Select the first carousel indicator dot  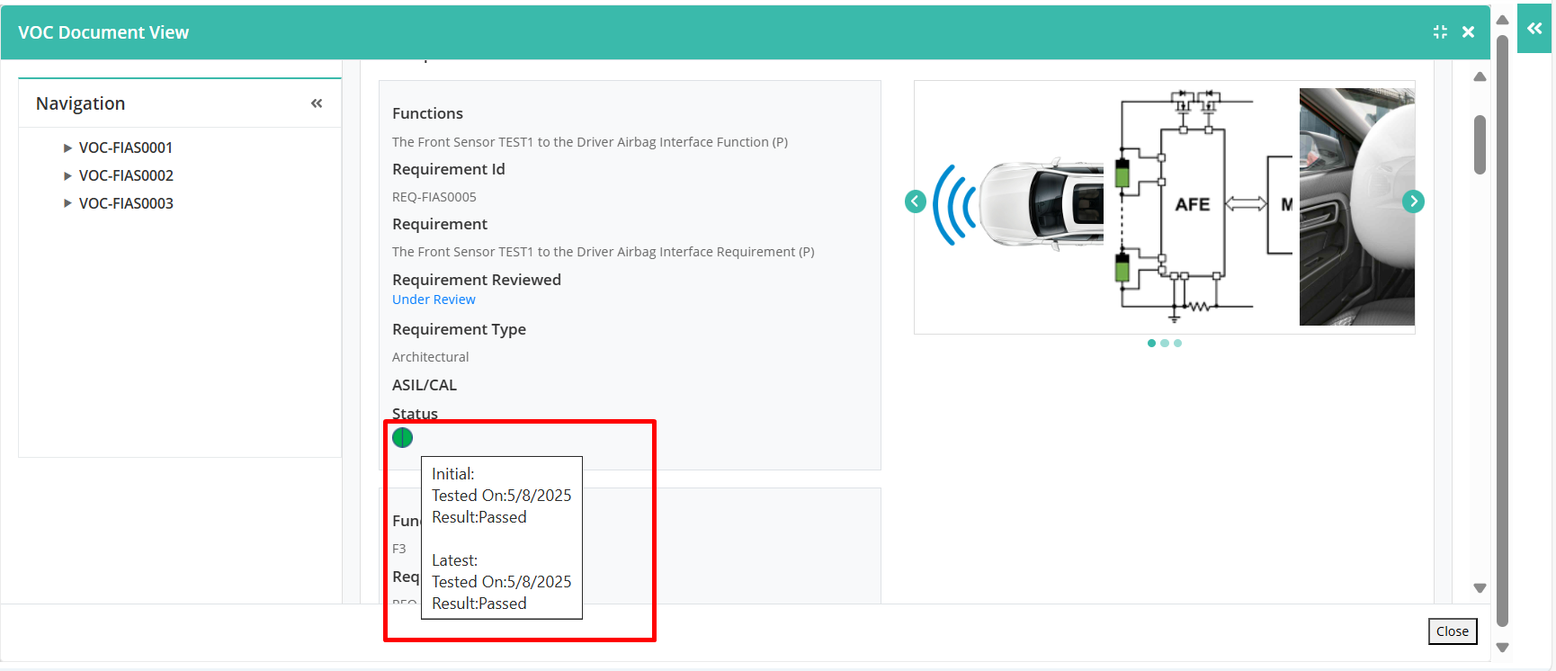point(1151,343)
